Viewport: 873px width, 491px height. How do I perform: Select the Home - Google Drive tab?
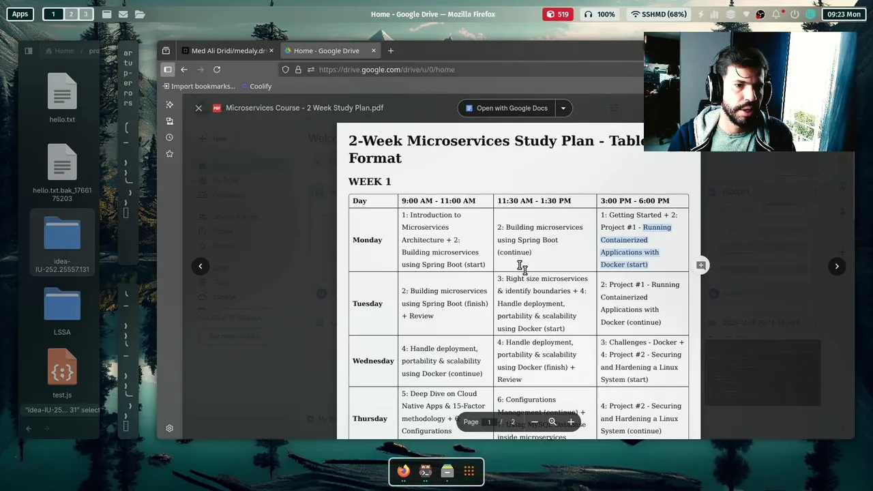326,50
